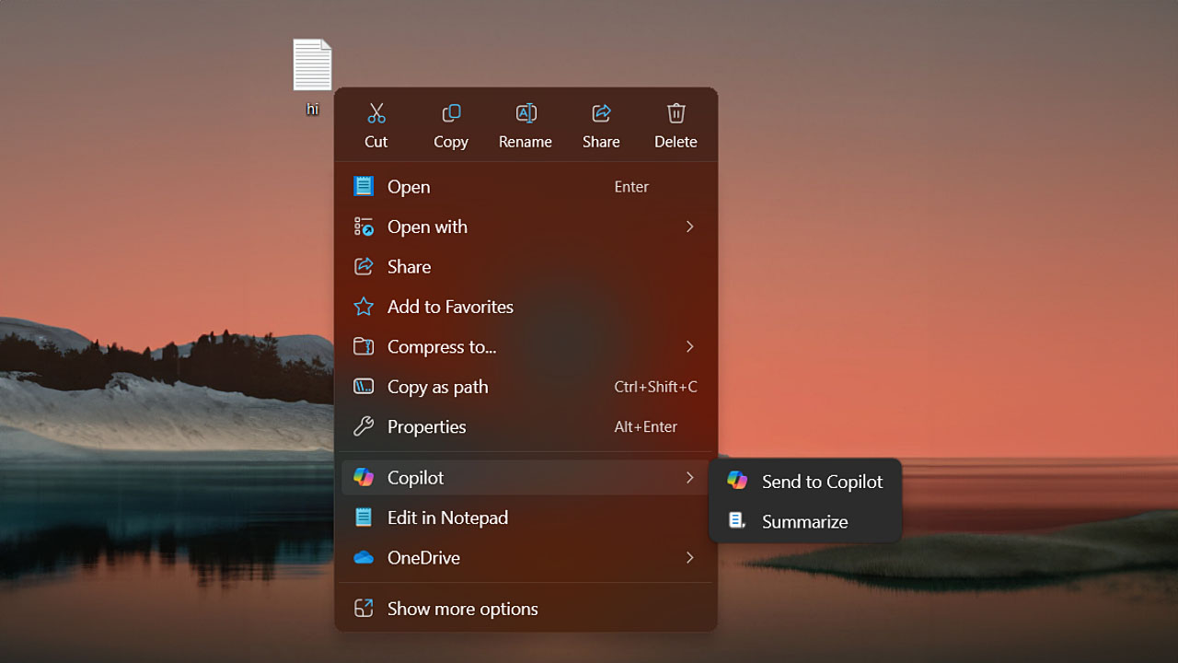Select Send to Copilot in submenu

(x=821, y=482)
